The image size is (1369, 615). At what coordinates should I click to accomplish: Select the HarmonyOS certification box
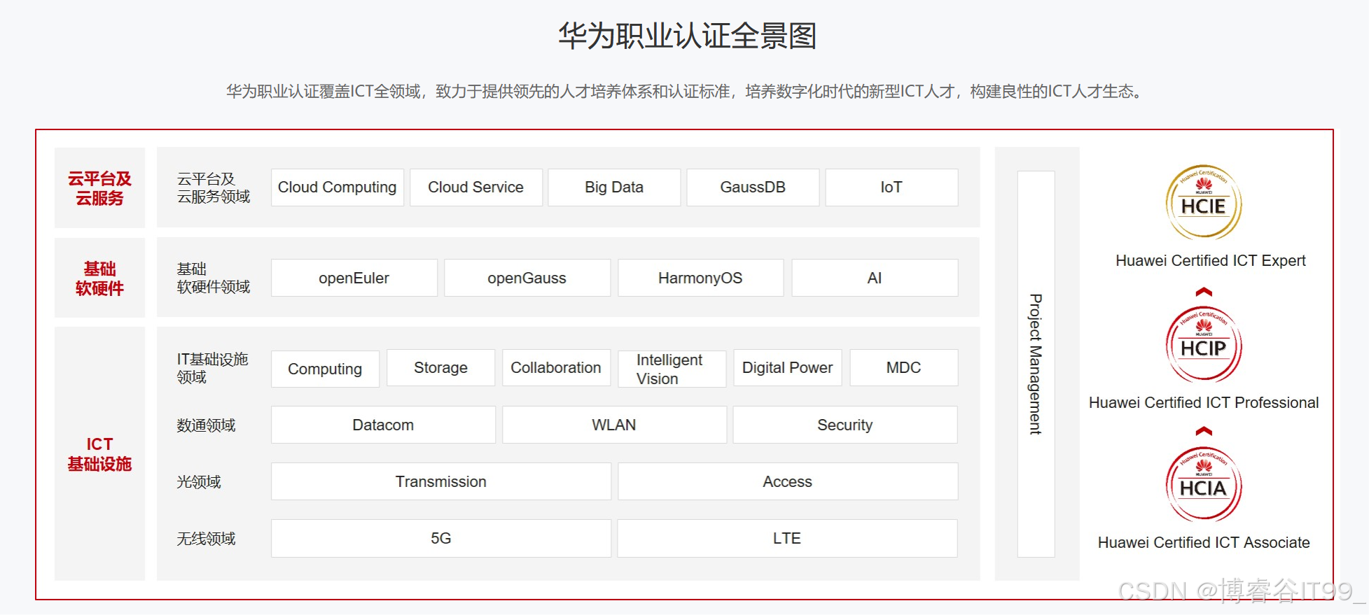[x=701, y=278]
